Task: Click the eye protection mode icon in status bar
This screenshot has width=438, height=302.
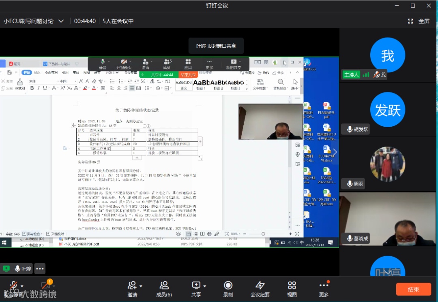Action: [x=178, y=234]
